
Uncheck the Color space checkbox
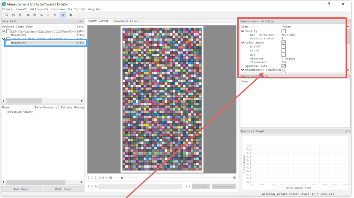pyautogui.click(x=283, y=43)
